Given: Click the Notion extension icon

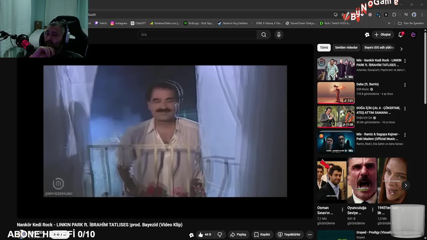Looking at the screenshot, I should point(386,15).
